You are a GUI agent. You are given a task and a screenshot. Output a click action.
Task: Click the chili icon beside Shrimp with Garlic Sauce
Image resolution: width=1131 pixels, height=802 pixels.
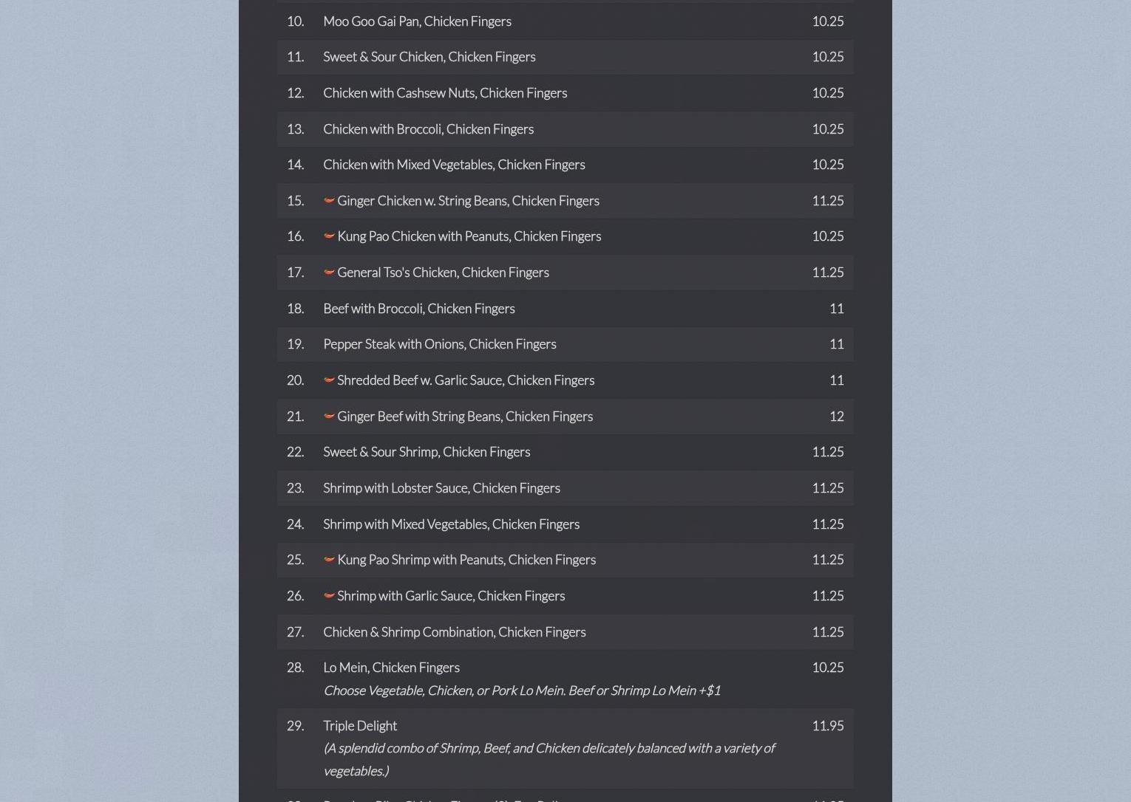tap(329, 596)
